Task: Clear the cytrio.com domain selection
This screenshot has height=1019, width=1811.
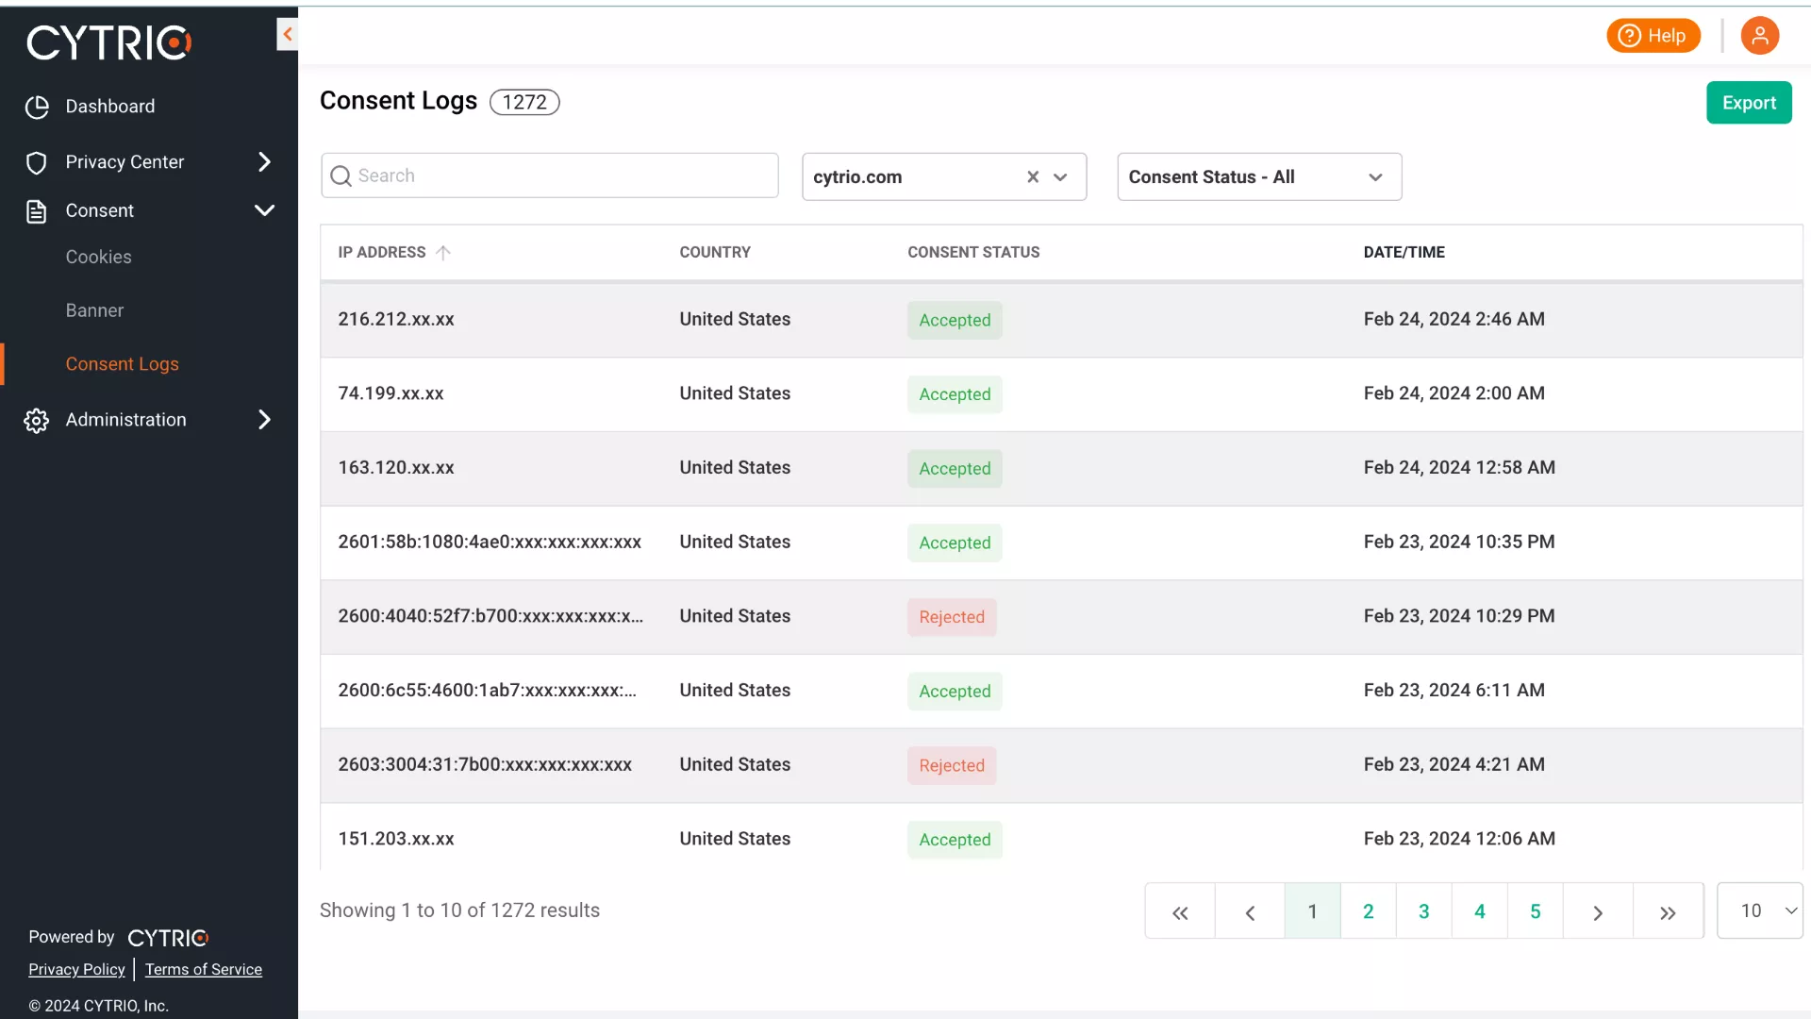Action: (1033, 176)
